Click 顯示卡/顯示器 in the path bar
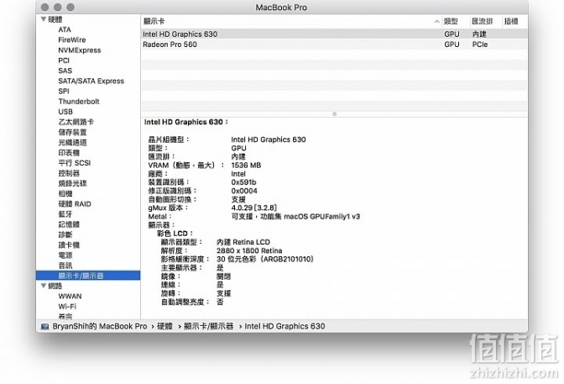The height and width of the screenshot is (384, 564). tap(209, 326)
